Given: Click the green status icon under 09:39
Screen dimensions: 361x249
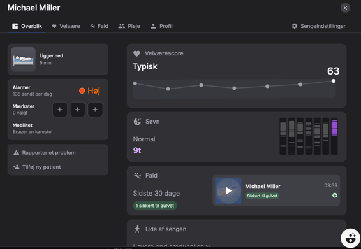Looking at the screenshot, I should 335,196.
